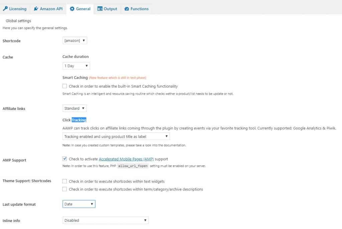
Task: Open the click tracking mode dropdown
Action: [x=116, y=136]
